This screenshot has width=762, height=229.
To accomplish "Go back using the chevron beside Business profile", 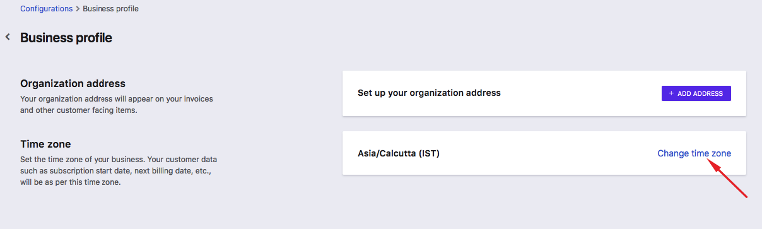I will (x=8, y=37).
